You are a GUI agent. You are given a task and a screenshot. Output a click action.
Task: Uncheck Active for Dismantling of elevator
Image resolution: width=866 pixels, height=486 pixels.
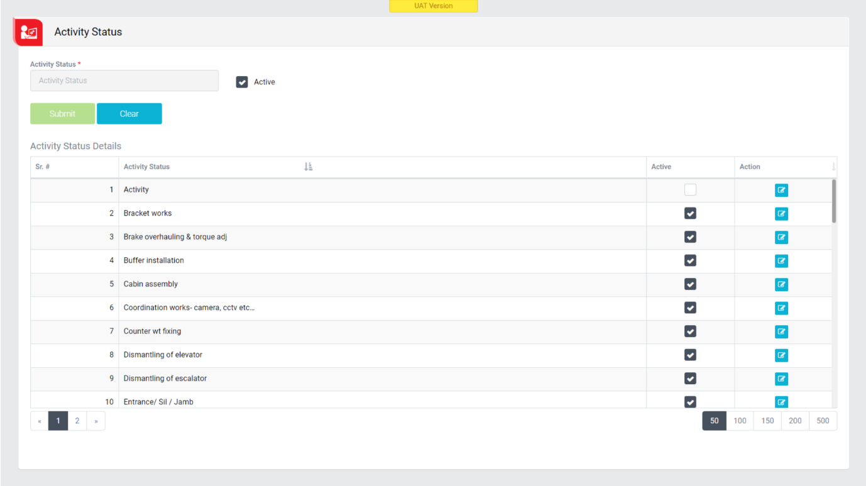click(690, 355)
